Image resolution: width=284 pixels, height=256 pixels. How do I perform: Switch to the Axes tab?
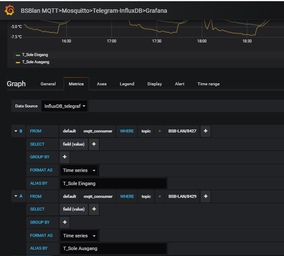101,84
